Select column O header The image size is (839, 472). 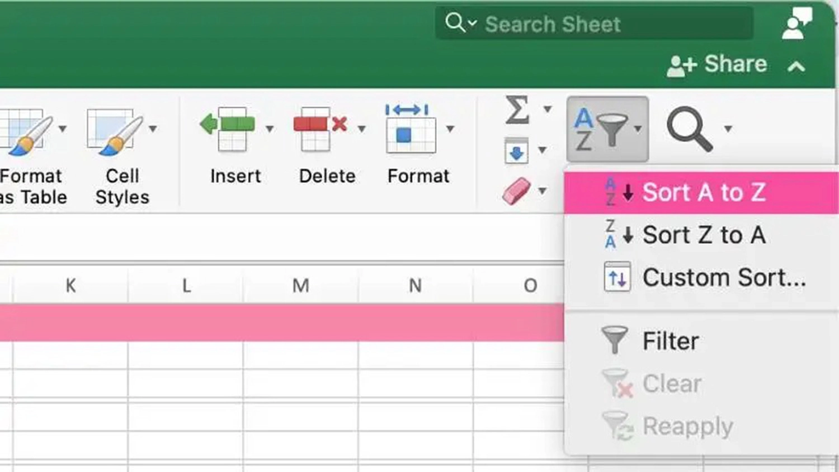tap(530, 286)
